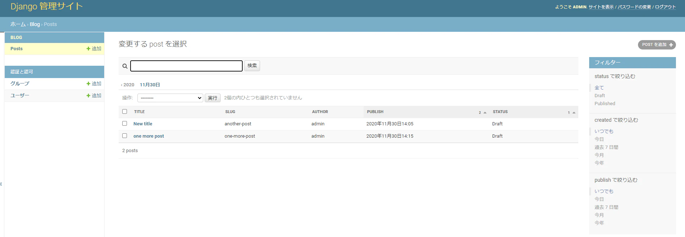This screenshot has height=237, width=685.
Task: Click the search magnifier icon
Action: click(x=125, y=66)
